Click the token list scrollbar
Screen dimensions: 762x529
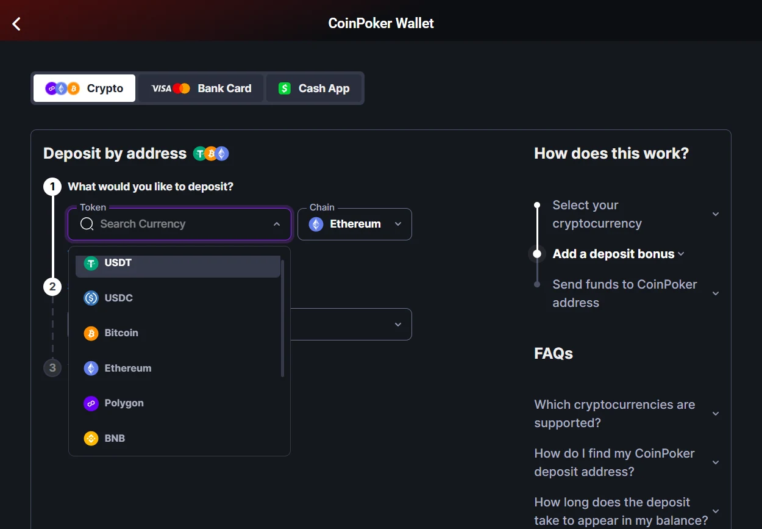click(282, 317)
